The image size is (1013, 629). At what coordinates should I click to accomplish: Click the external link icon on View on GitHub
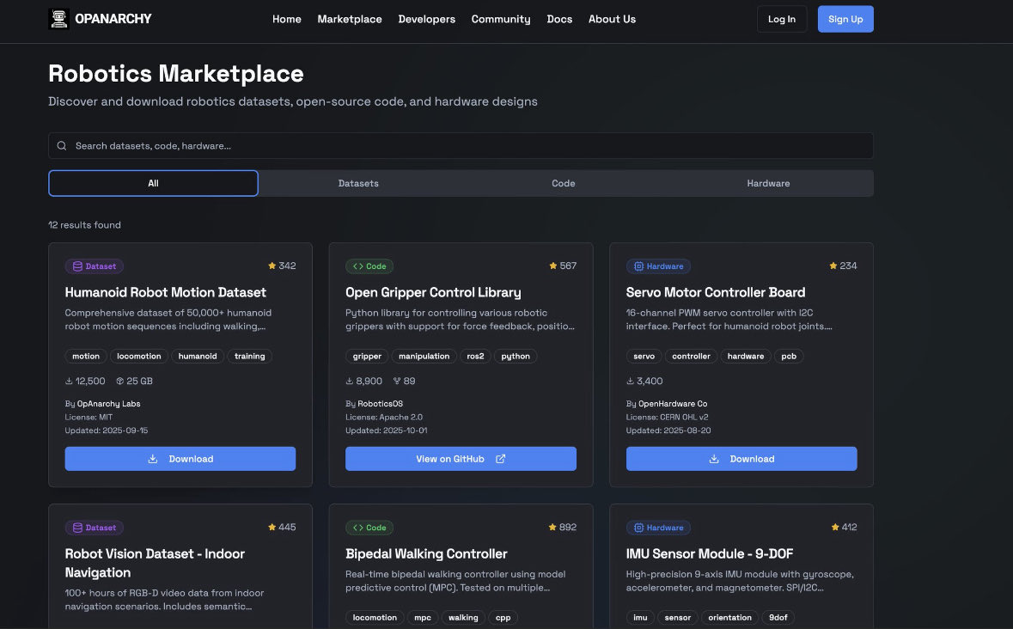pos(501,459)
